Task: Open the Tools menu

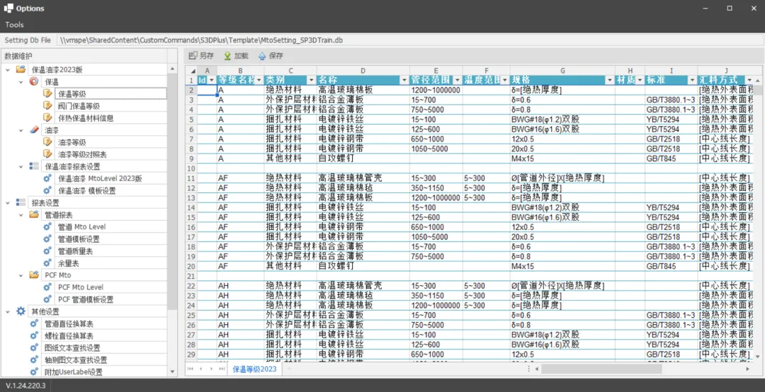Action: [x=14, y=24]
